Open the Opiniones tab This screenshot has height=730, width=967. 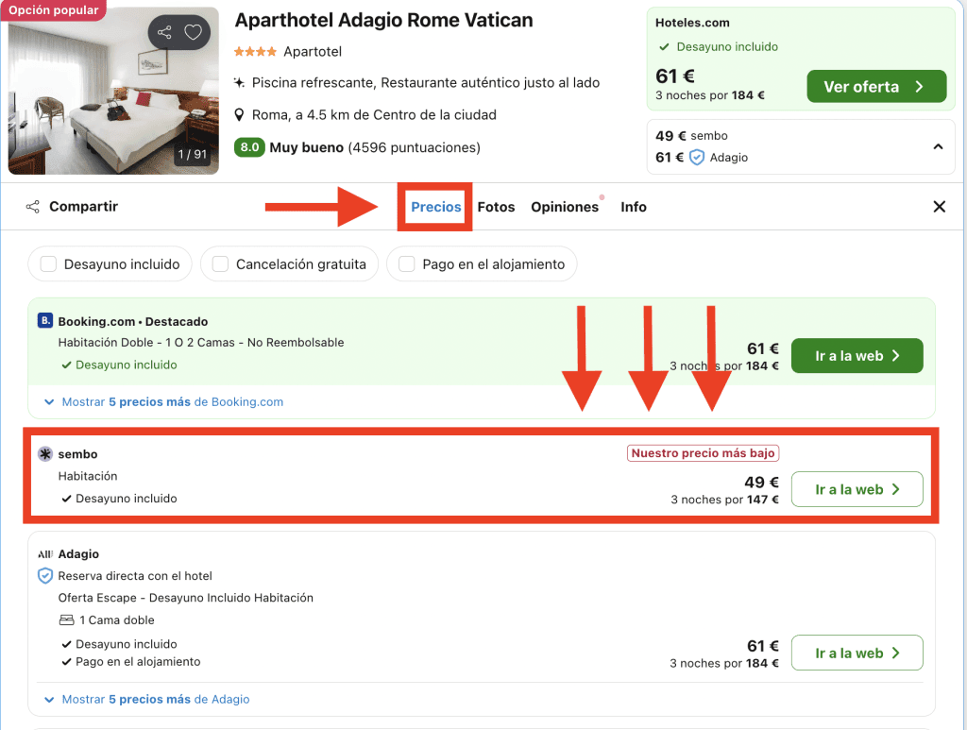[564, 207]
